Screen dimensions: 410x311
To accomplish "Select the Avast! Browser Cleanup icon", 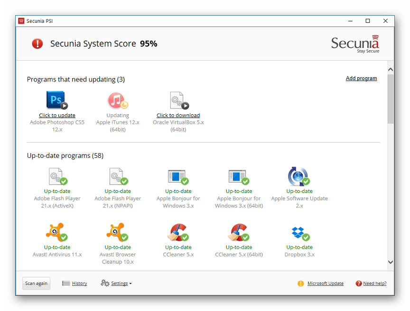I will pos(117,232).
